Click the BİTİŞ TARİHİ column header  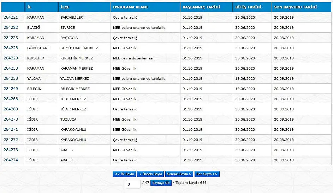pos(252,7)
